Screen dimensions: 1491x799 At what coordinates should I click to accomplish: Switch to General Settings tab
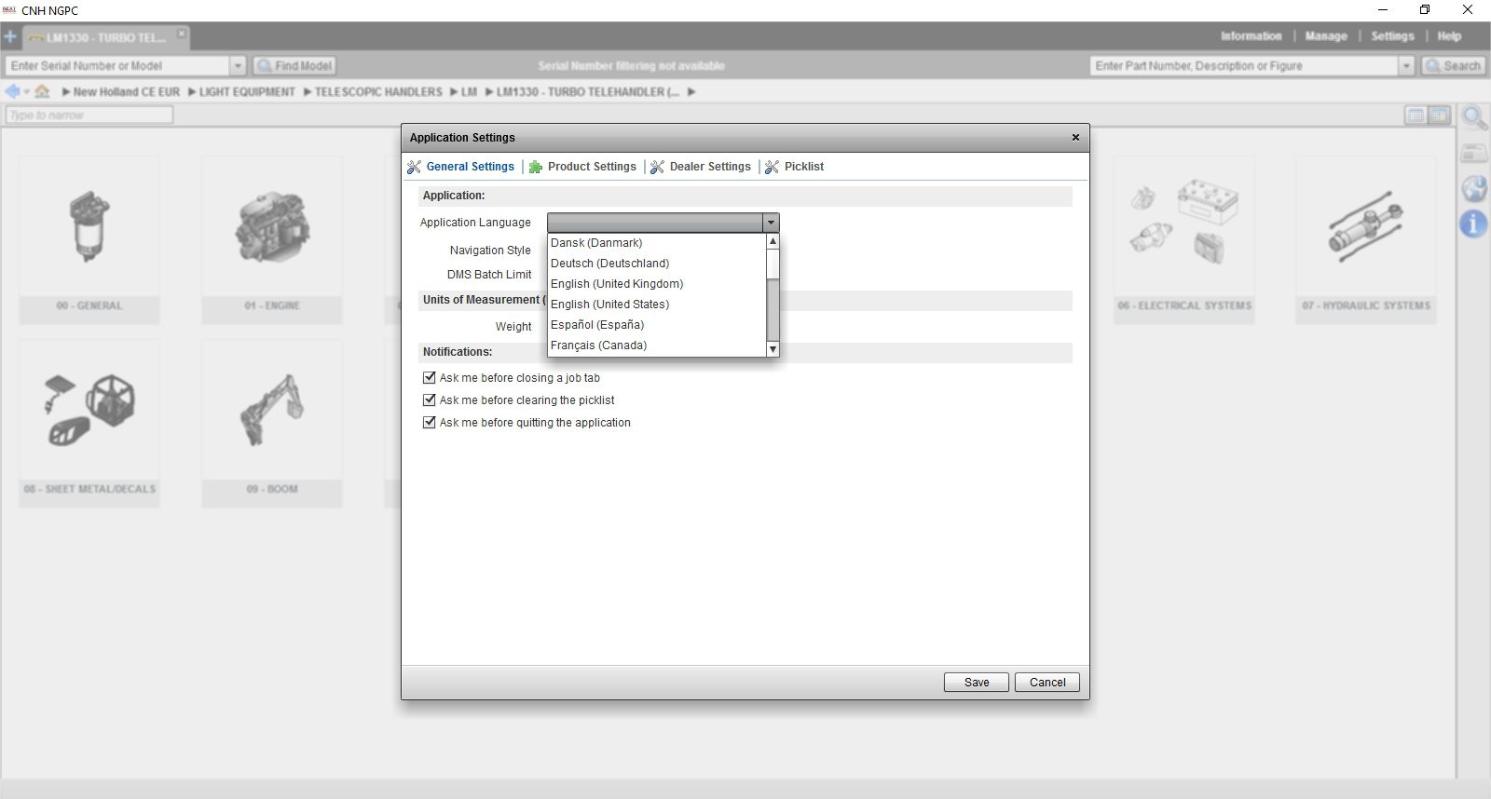(x=470, y=167)
